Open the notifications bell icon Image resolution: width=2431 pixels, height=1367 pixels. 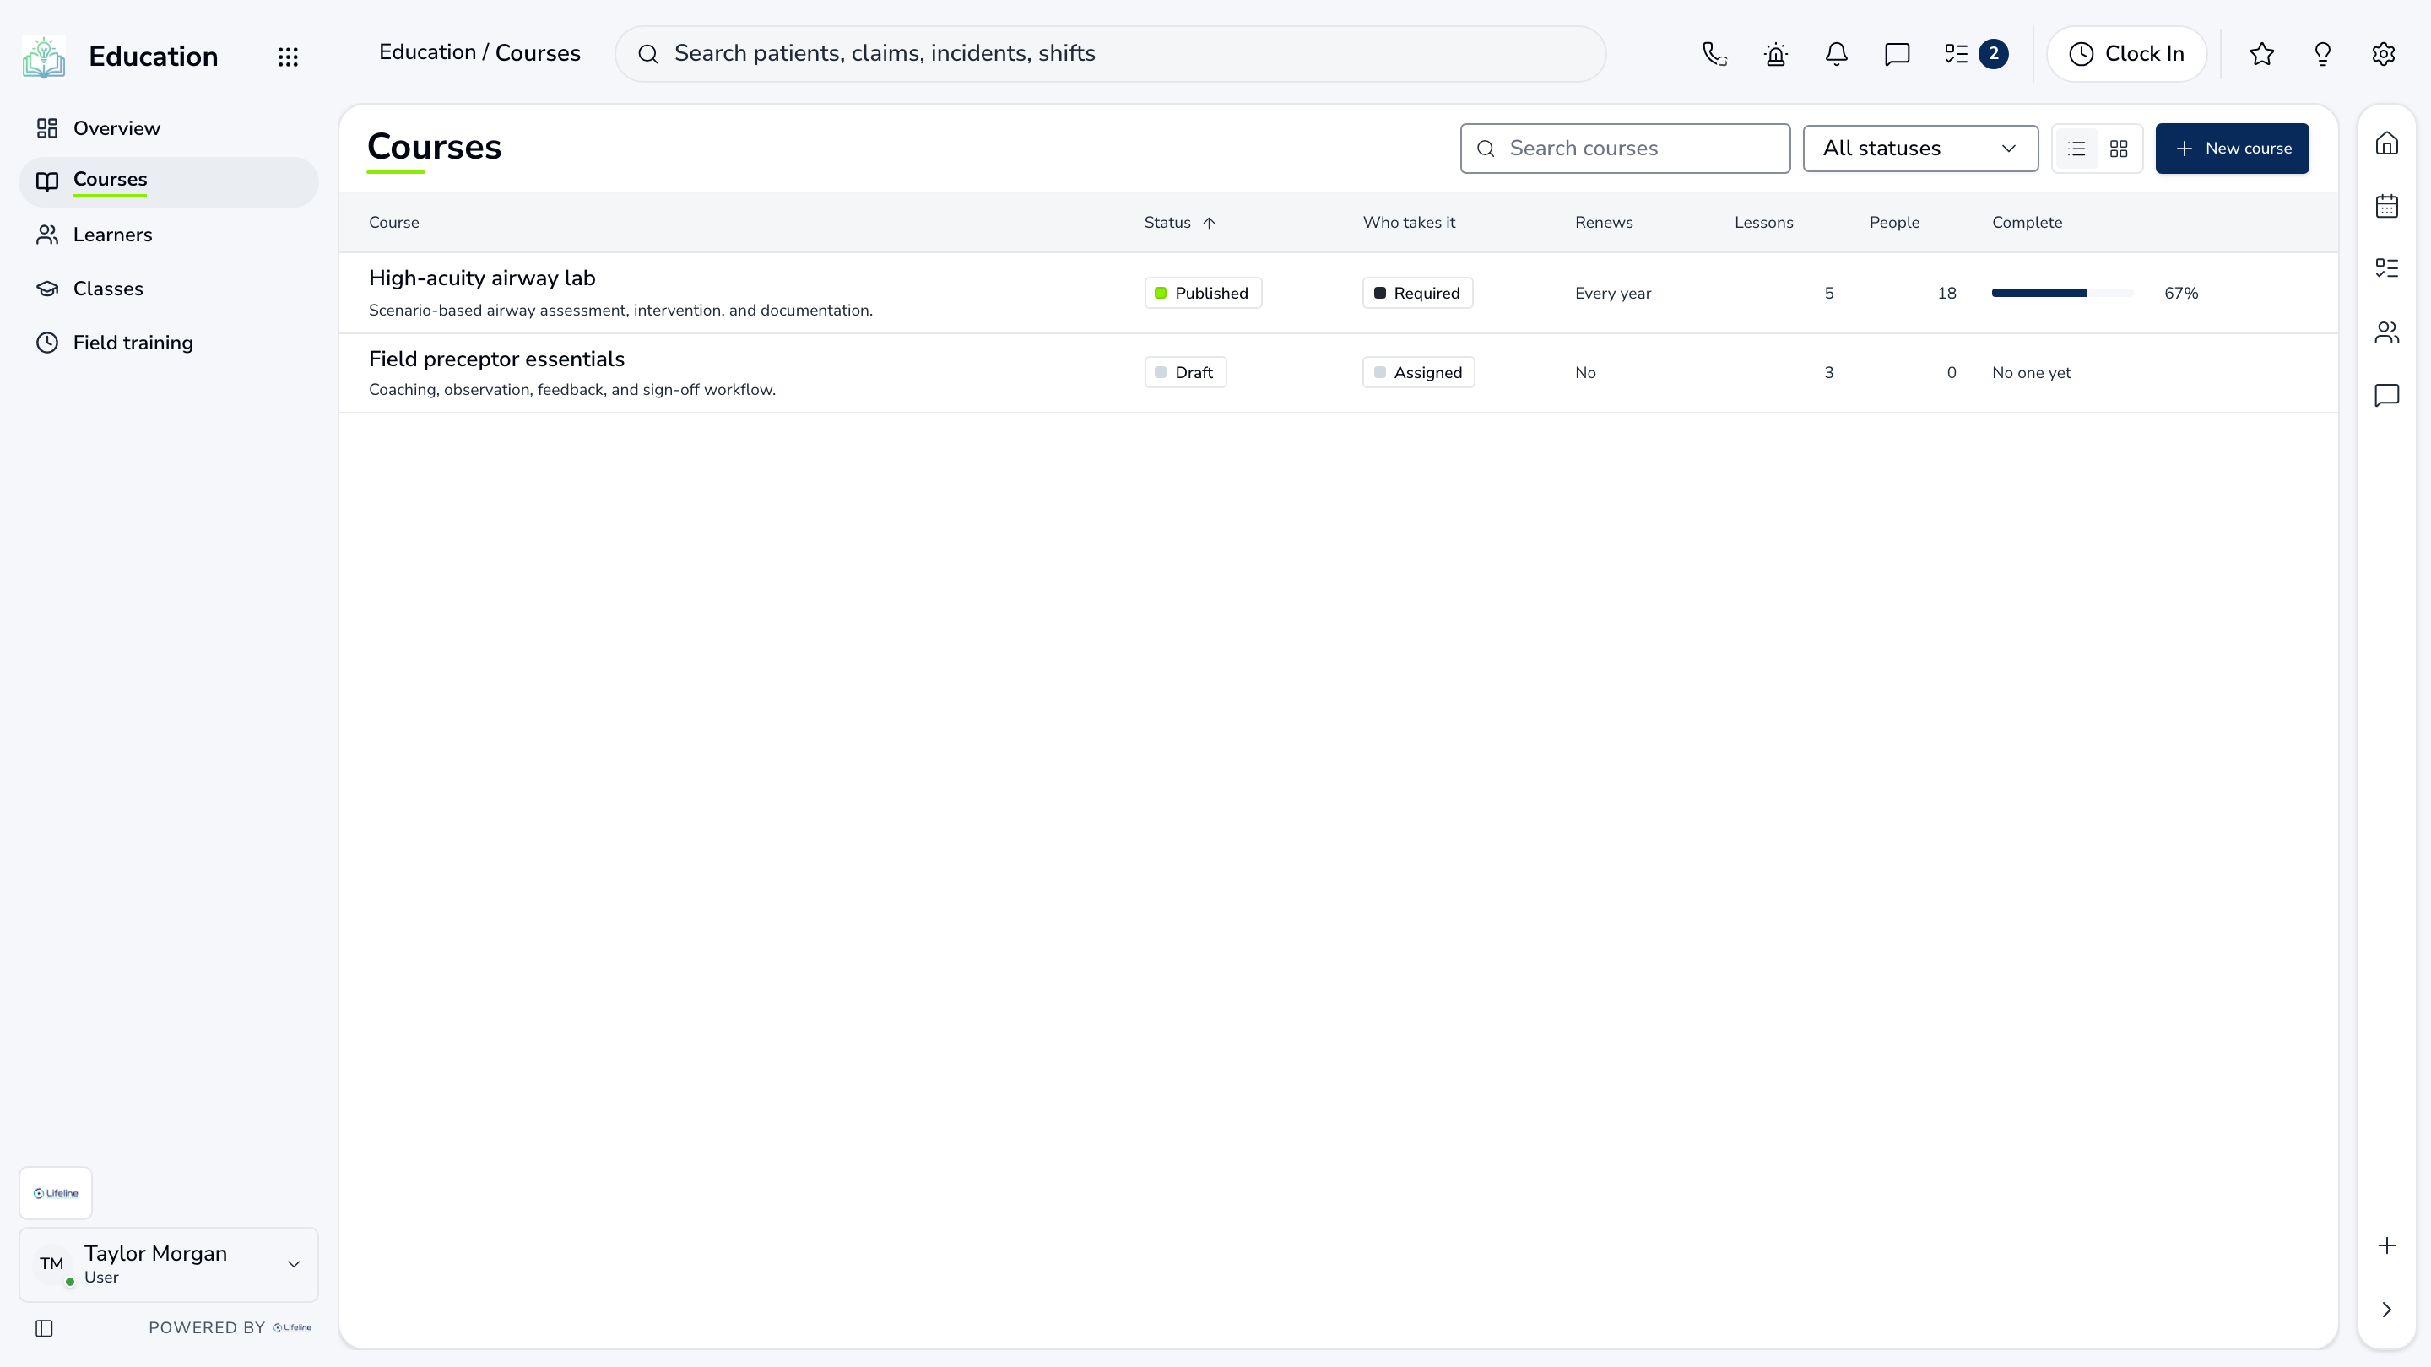click(1837, 54)
